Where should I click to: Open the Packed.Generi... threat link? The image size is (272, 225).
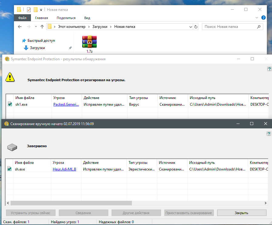[x=66, y=104]
